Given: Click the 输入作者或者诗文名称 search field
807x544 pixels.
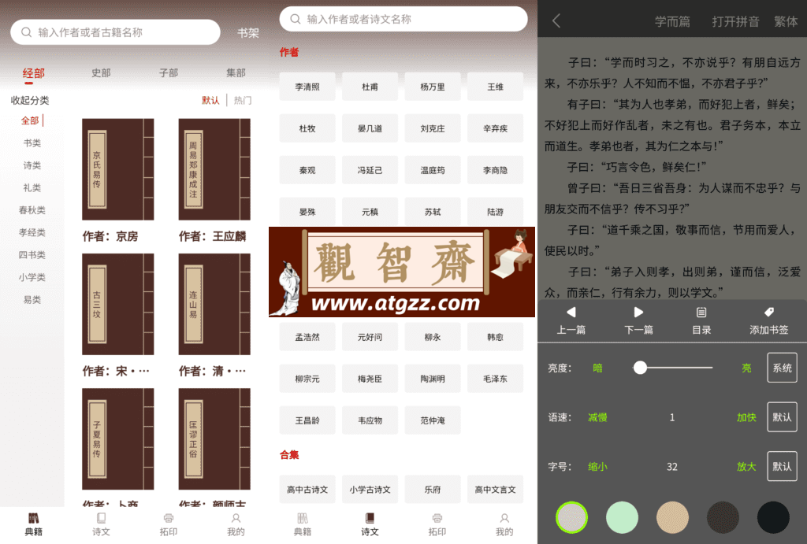Looking at the screenshot, I should (403, 19).
